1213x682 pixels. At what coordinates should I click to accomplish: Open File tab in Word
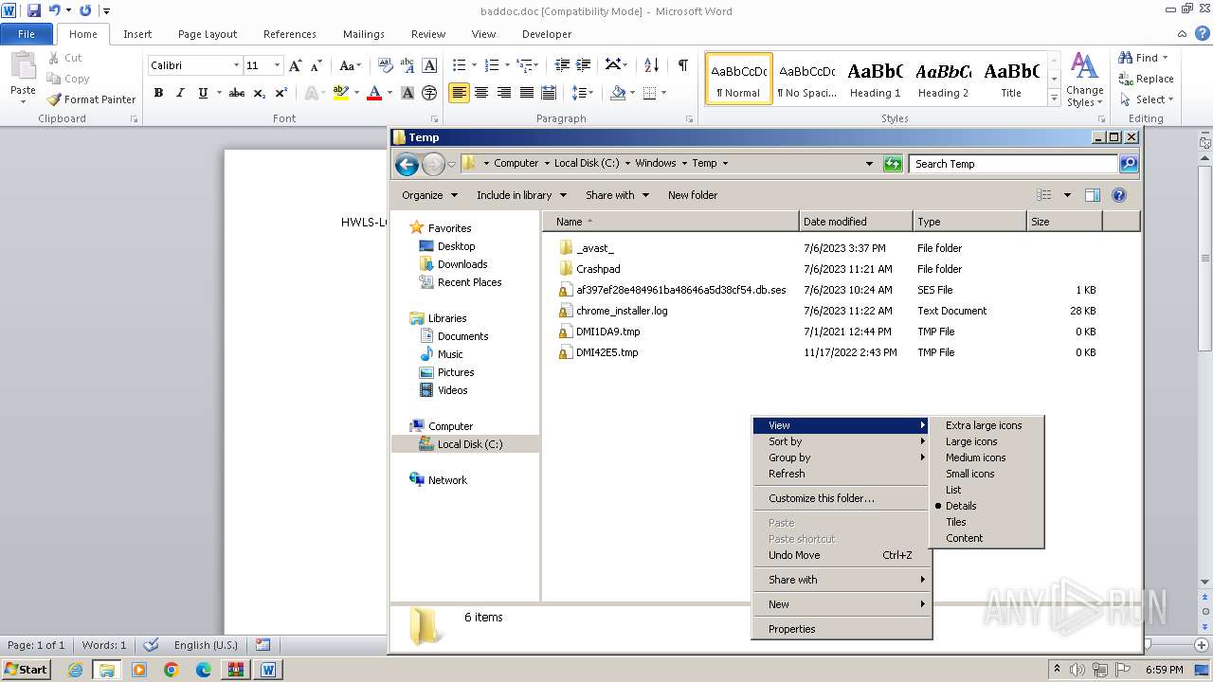click(27, 34)
